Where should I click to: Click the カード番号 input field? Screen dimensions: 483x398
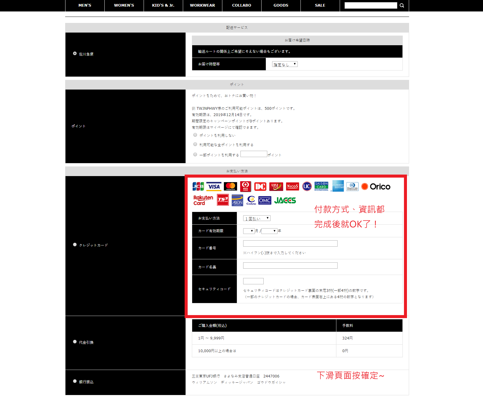[x=290, y=244]
